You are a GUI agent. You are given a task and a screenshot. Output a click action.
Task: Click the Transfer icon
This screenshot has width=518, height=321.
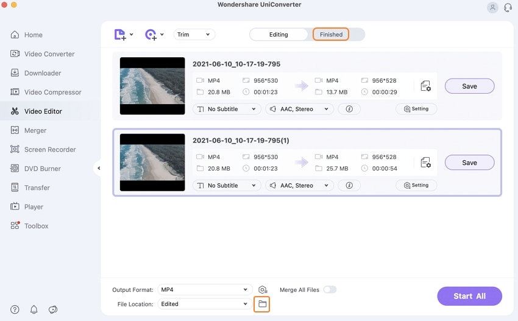click(15, 187)
